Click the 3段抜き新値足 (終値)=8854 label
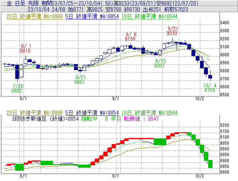 [45, 119]
